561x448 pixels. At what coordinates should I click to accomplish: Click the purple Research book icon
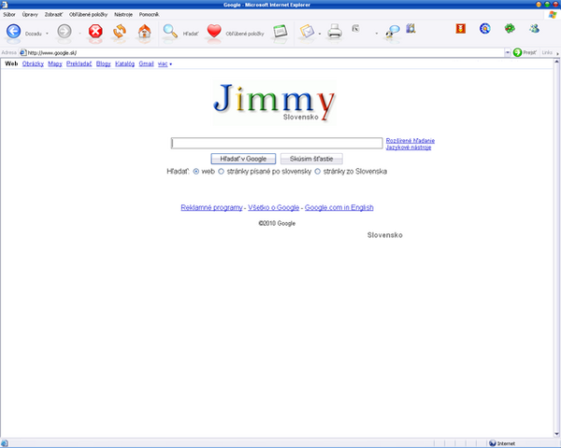click(410, 28)
